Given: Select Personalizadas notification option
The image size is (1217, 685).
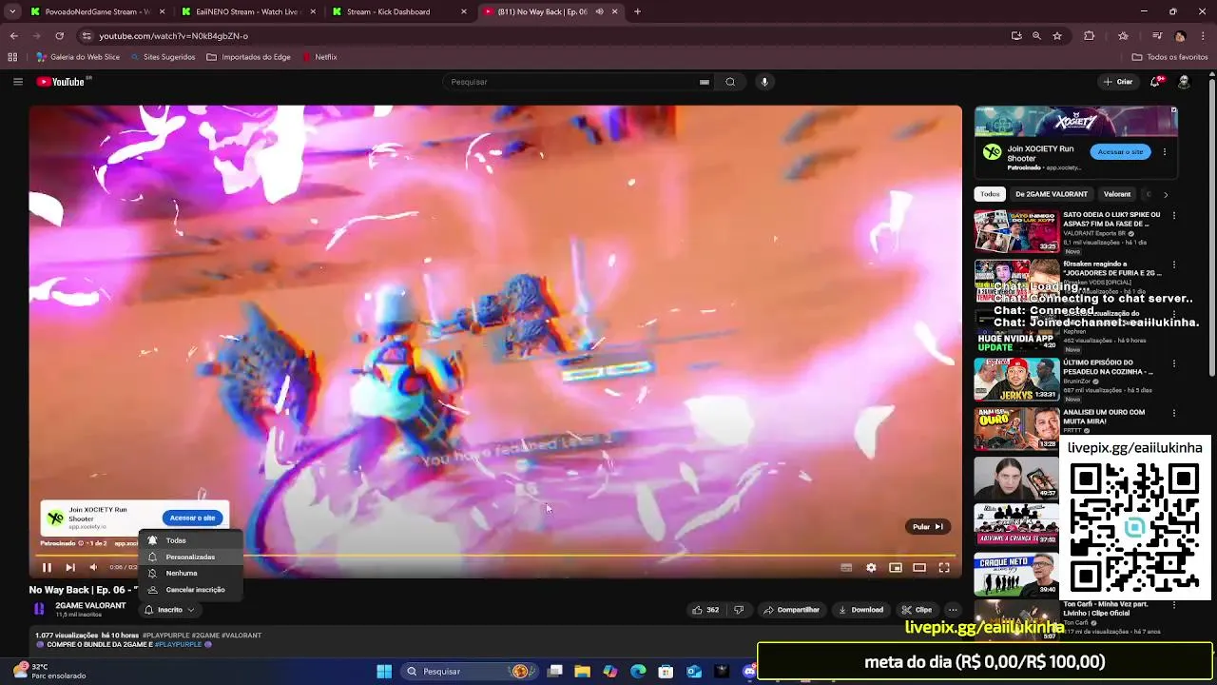Looking at the screenshot, I should click(190, 557).
